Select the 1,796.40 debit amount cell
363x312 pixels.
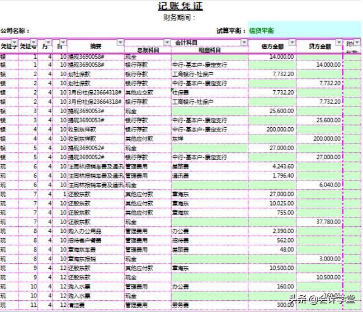[x=272, y=176]
